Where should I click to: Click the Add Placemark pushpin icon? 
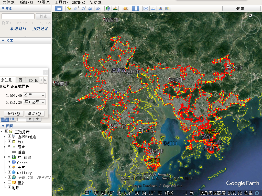tap(69, 8)
